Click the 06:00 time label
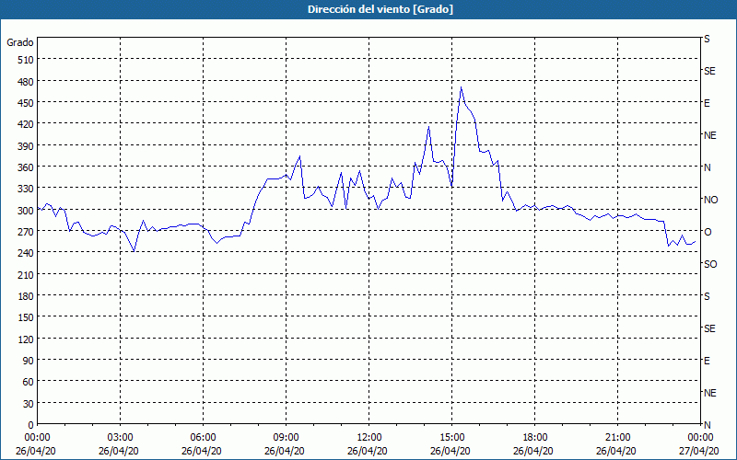Viewport: 737px width, 460px height. click(x=203, y=438)
